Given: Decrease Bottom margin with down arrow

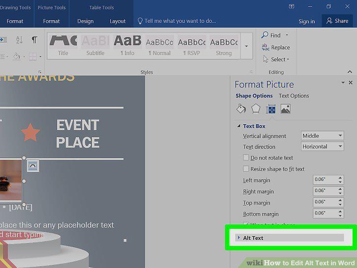Looking at the screenshot, I should [x=340, y=215].
